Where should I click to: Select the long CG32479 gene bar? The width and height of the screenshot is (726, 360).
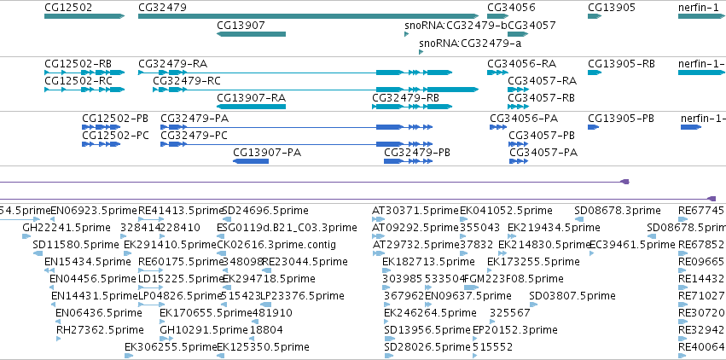308,16
